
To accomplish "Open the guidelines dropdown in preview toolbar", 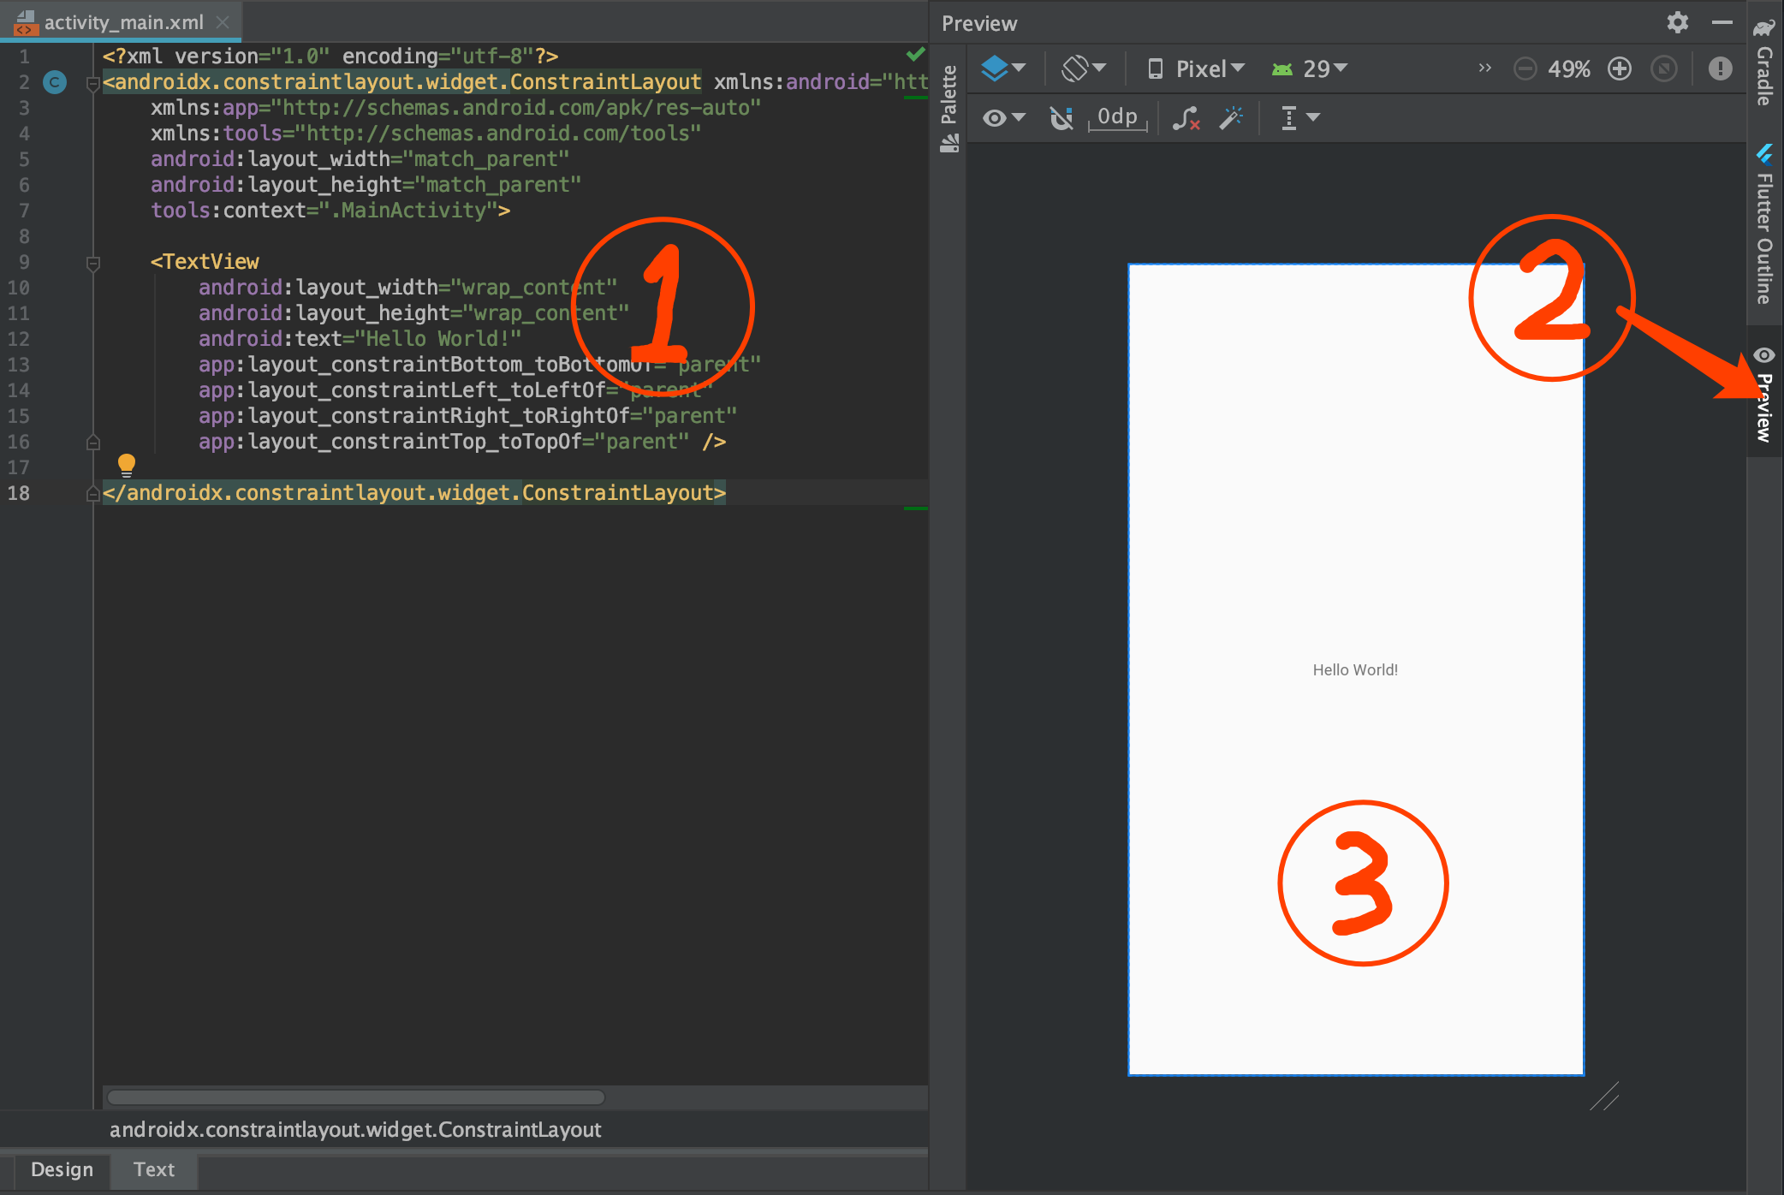I will [1299, 117].
